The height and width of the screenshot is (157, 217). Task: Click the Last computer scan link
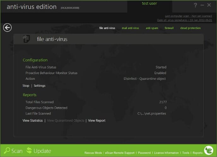(188, 16)
